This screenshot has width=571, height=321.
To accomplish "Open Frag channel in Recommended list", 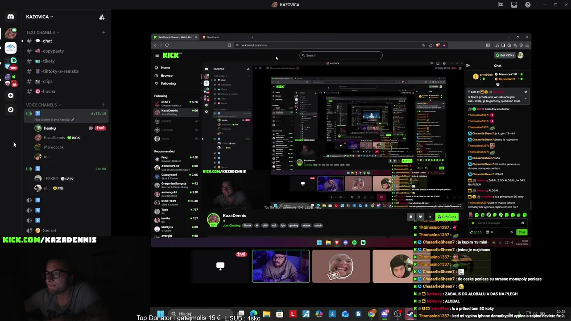I will pos(176,159).
